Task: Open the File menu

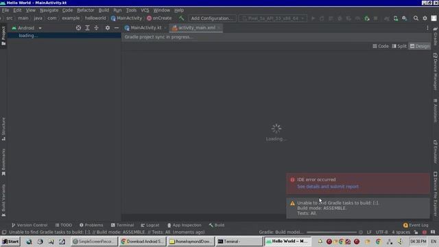Action: tap(5, 10)
